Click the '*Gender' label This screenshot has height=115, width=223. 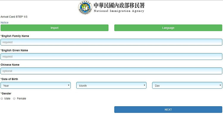6,93
